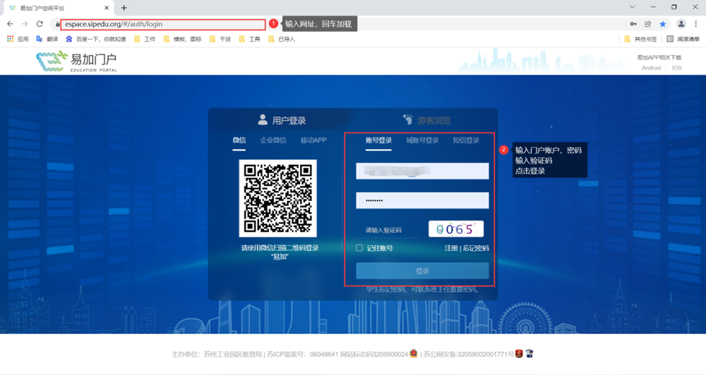
Task: Open the saved passwords key icon
Action: [633, 24]
